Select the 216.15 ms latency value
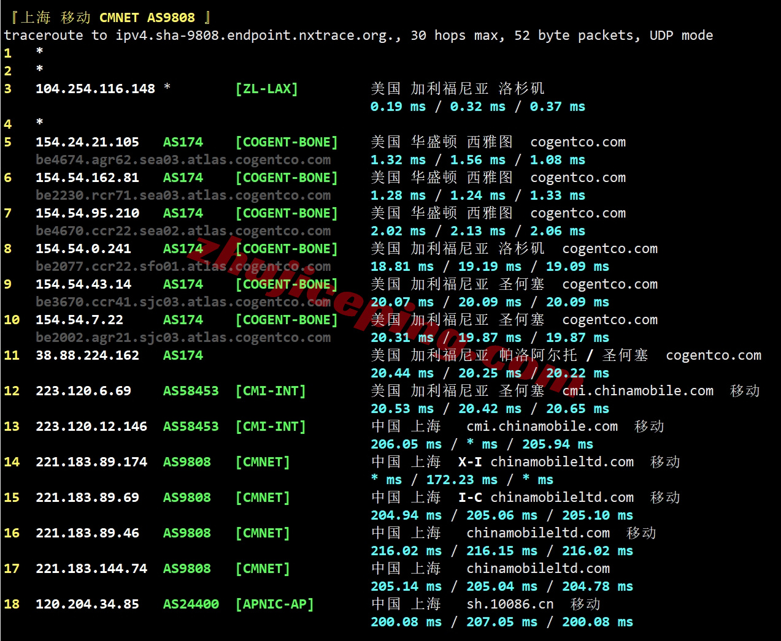This screenshot has width=781, height=641. click(x=502, y=551)
